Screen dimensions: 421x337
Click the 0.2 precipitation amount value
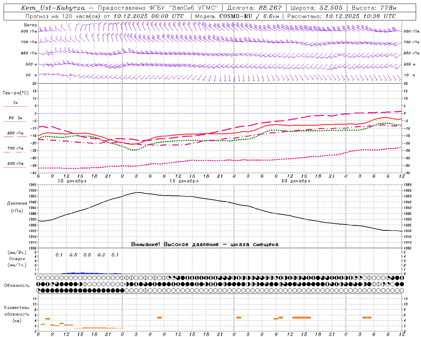coord(101,255)
